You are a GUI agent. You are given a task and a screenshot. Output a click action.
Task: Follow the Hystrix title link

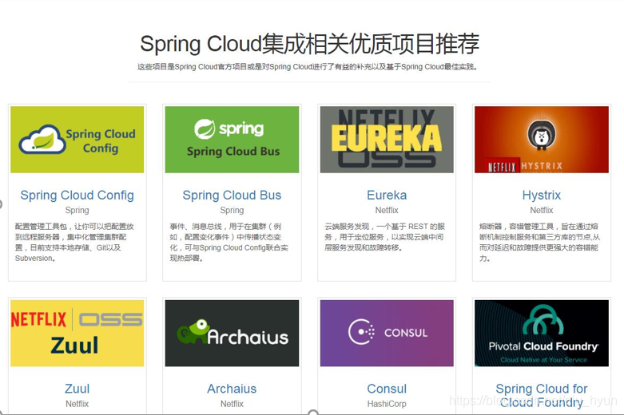[x=542, y=196]
